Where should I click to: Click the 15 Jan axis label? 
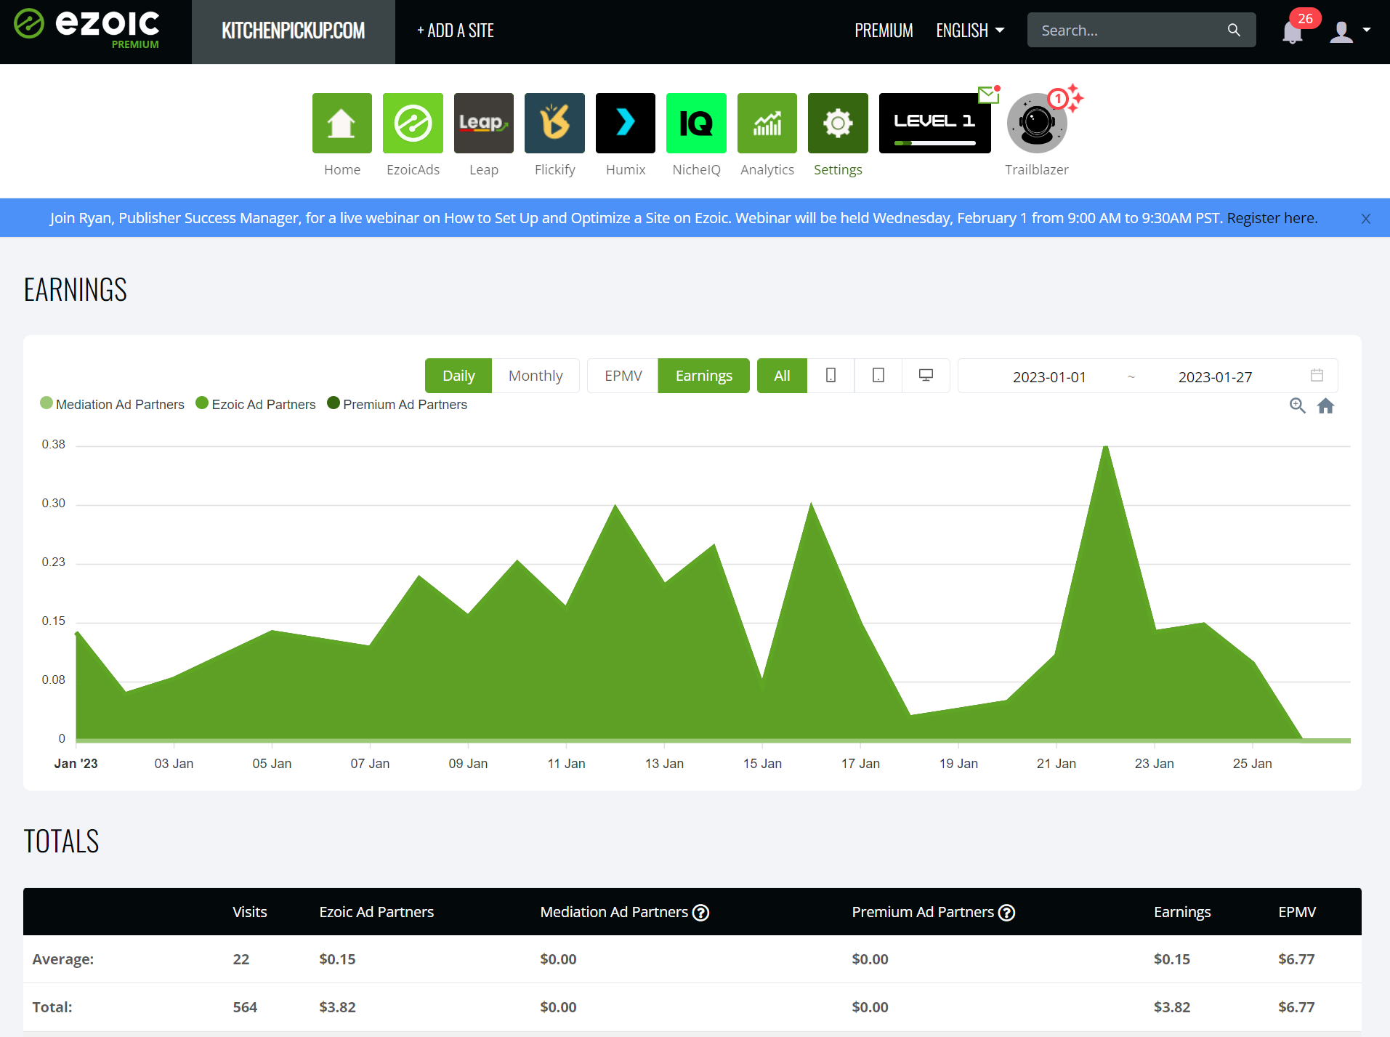coord(762,764)
